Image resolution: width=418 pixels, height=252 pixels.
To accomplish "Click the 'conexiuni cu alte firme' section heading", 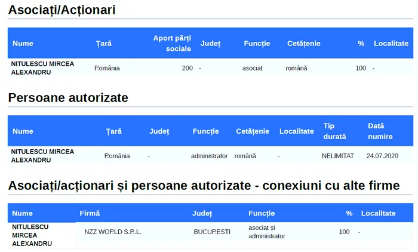I will tap(204, 186).
